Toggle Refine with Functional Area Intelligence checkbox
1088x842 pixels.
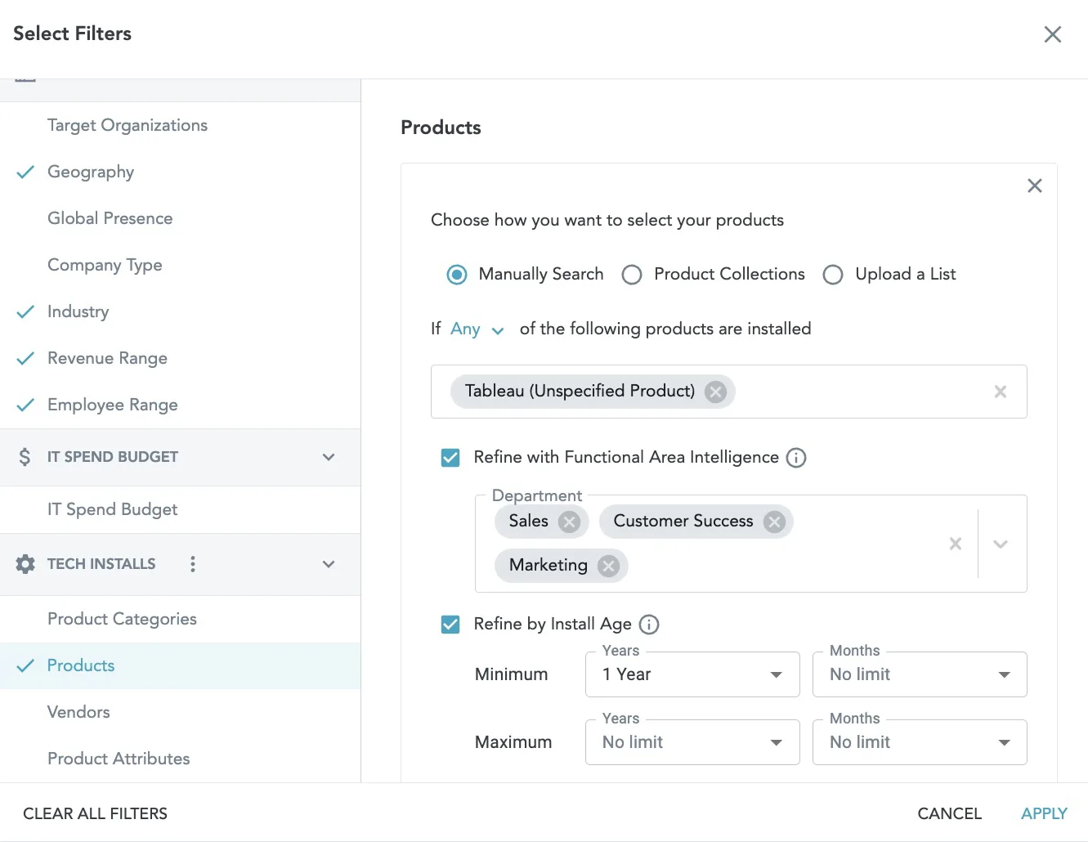click(450, 458)
